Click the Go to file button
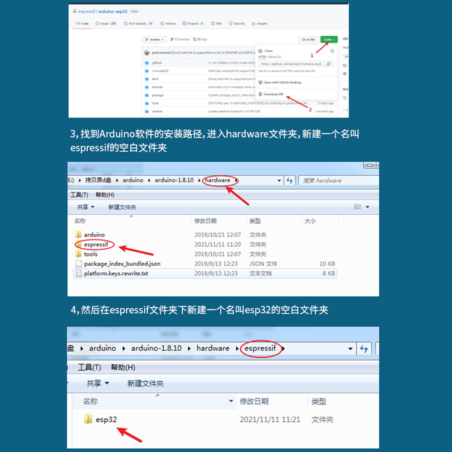This screenshot has width=452, height=452. (x=308, y=39)
